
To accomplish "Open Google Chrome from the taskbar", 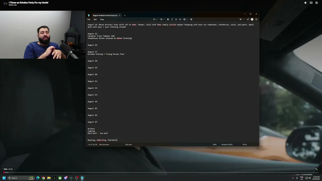I will (43, 178).
